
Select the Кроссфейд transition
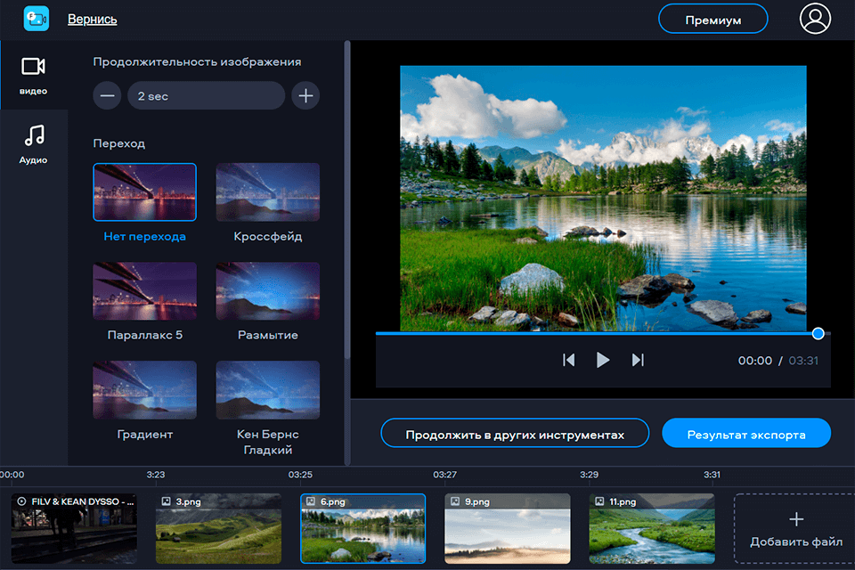(x=267, y=191)
